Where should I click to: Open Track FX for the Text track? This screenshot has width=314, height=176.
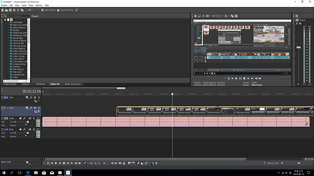[x=31, y=98]
